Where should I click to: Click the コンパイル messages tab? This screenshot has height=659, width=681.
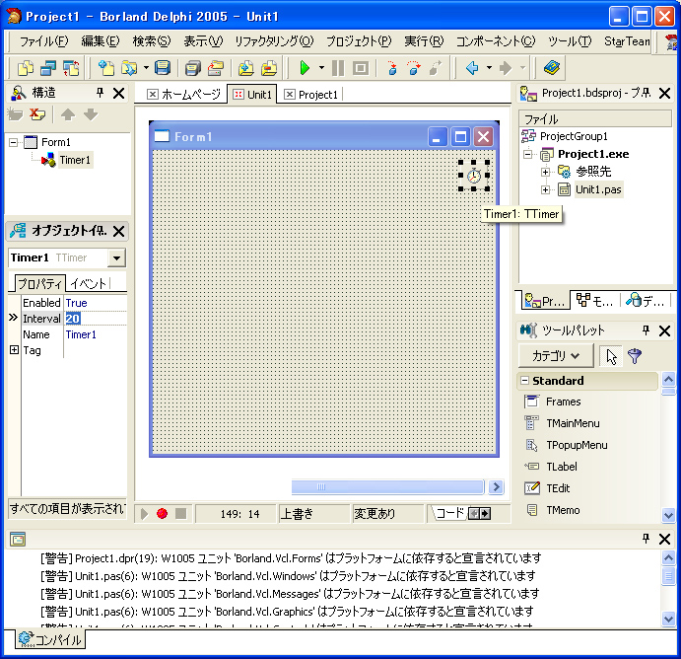(x=50, y=639)
